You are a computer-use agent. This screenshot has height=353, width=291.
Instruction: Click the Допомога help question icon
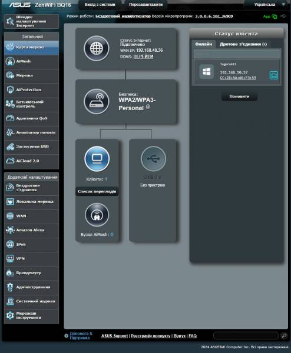tap(66, 336)
